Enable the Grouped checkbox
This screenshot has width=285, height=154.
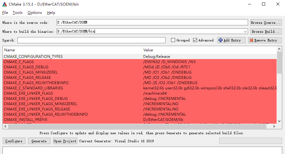(x=173, y=40)
